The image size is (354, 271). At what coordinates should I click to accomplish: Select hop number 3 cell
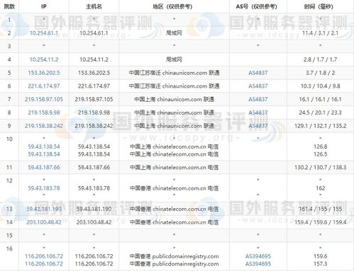click(x=9, y=46)
